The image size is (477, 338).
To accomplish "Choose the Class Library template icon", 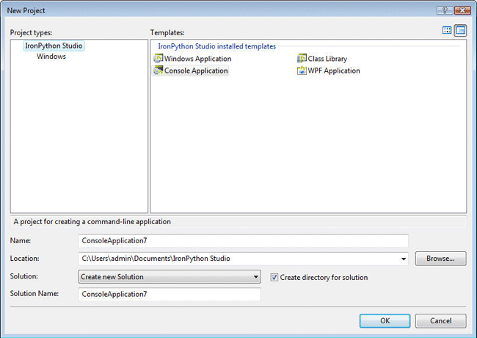I will pos(302,58).
